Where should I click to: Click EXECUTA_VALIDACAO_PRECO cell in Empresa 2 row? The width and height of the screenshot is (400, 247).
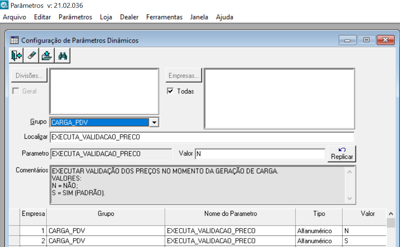(x=230, y=241)
